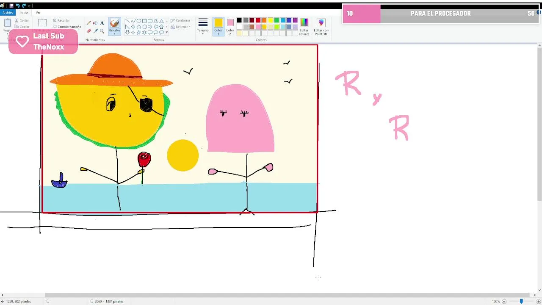Click the Undo arrow in quick access toolbar
Screen dimensions: 542x305
(17, 6)
